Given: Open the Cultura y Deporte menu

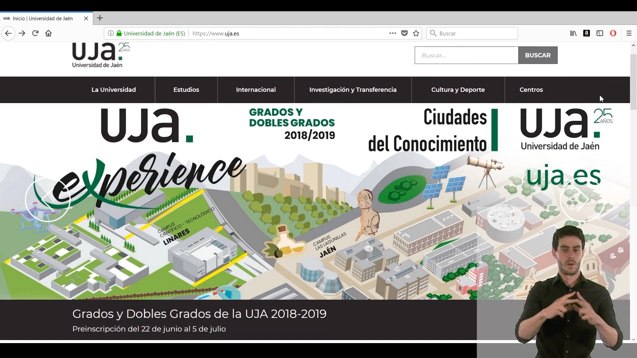Looking at the screenshot, I should (x=458, y=90).
